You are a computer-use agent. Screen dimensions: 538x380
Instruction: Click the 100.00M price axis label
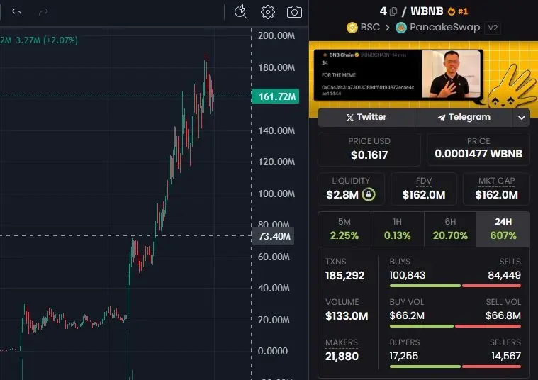[x=276, y=194]
